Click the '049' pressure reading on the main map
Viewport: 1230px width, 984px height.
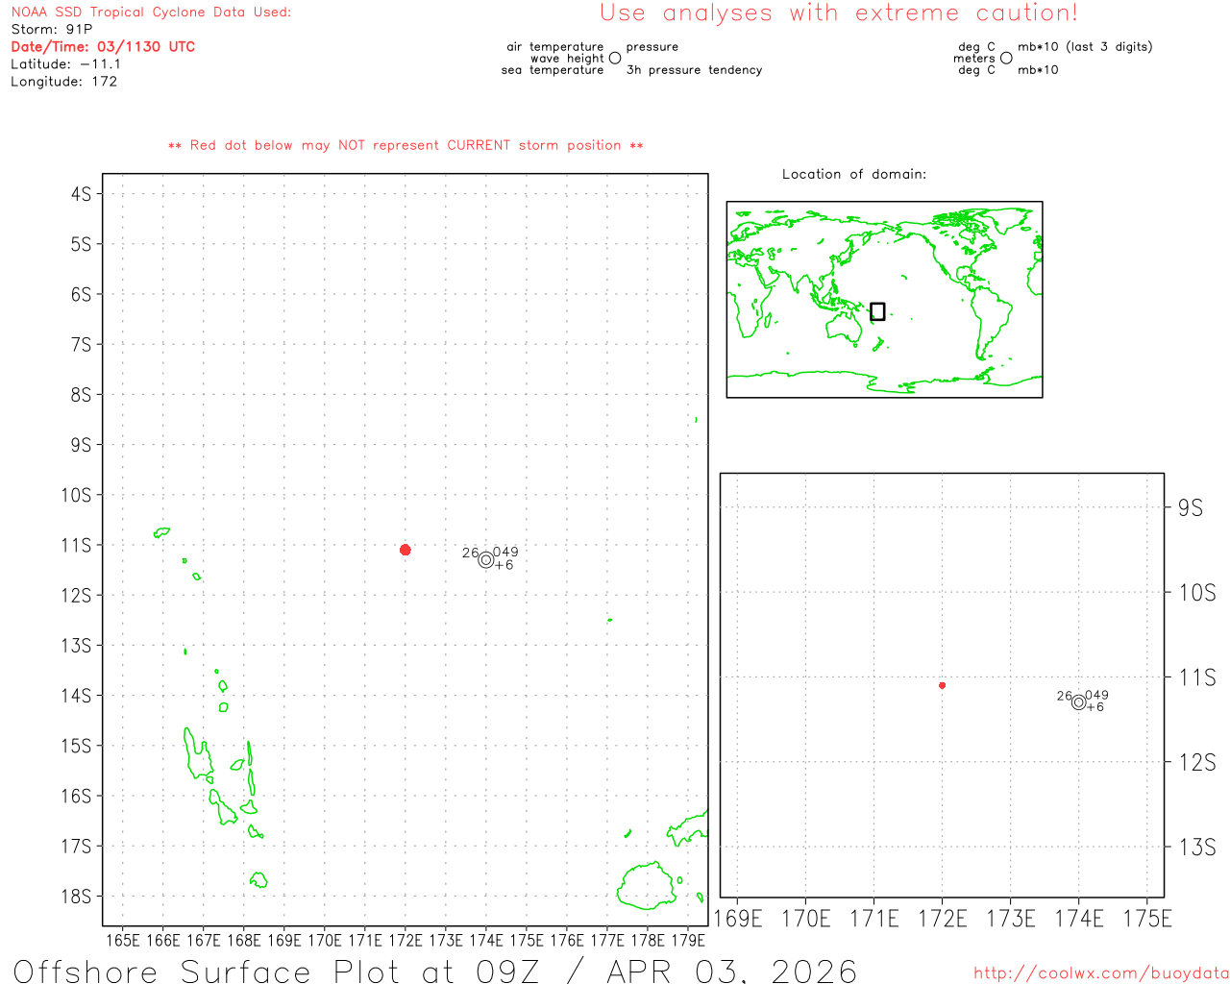tap(505, 553)
